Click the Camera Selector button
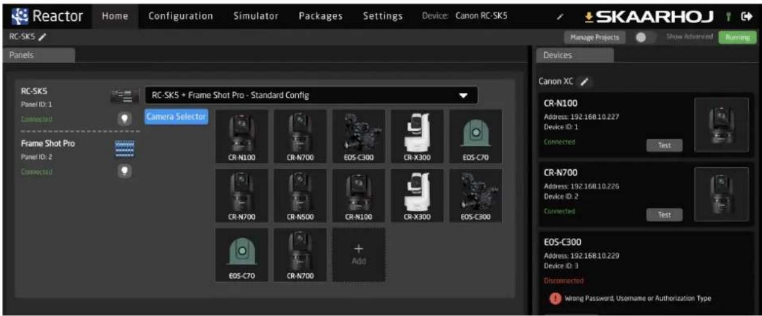This screenshot has height=316, width=762. pyautogui.click(x=176, y=117)
